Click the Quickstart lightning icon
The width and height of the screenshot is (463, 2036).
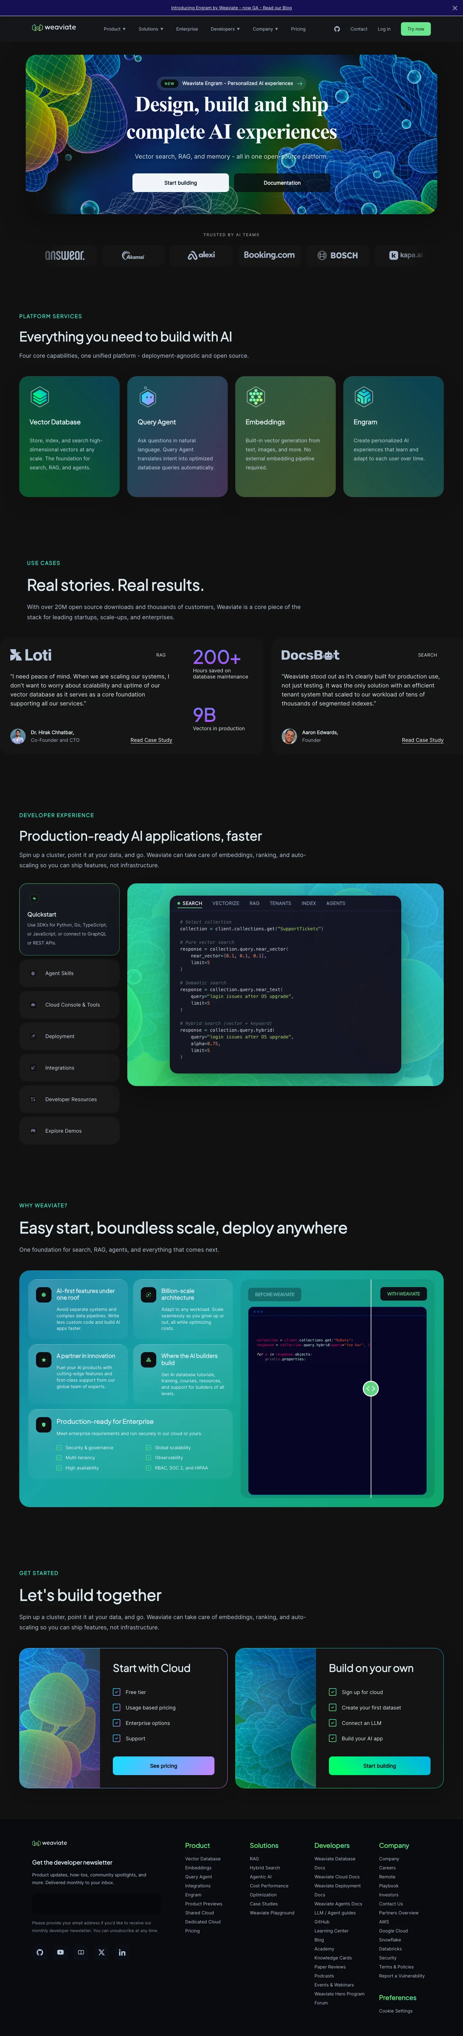[x=34, y=899]
